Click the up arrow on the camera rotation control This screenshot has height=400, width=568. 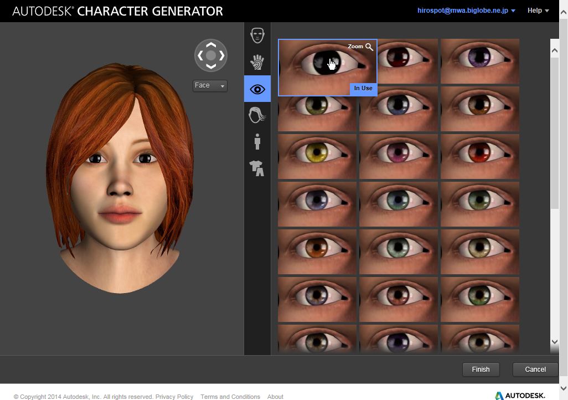[210, 44]
